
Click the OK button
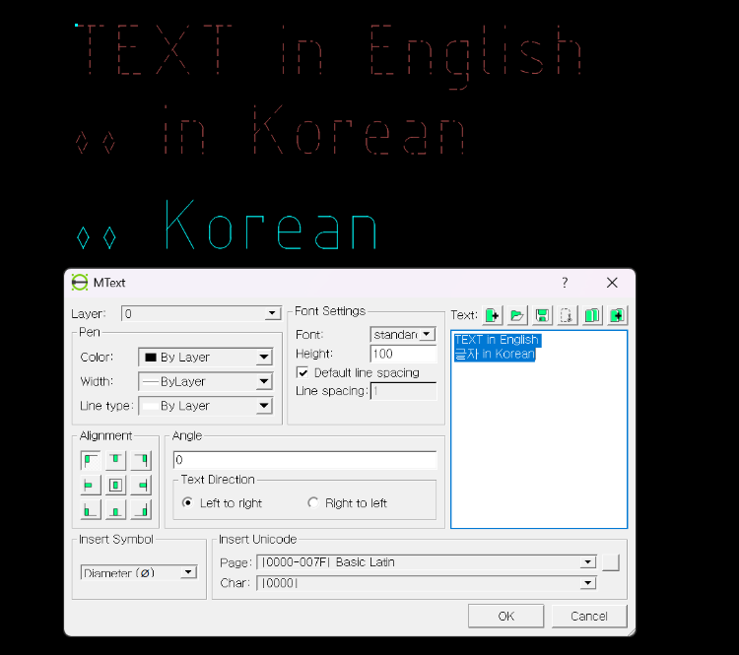click(x=505, y=616)
